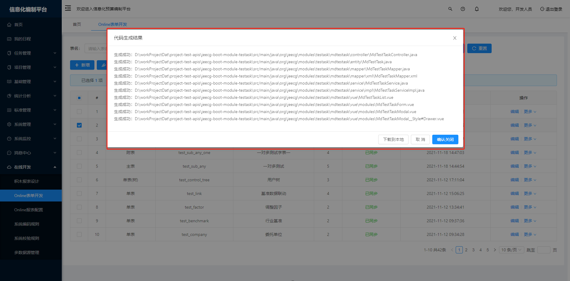Select the Online表单开发 tab
The image size is (570, 281).
(x=113, y=24)
